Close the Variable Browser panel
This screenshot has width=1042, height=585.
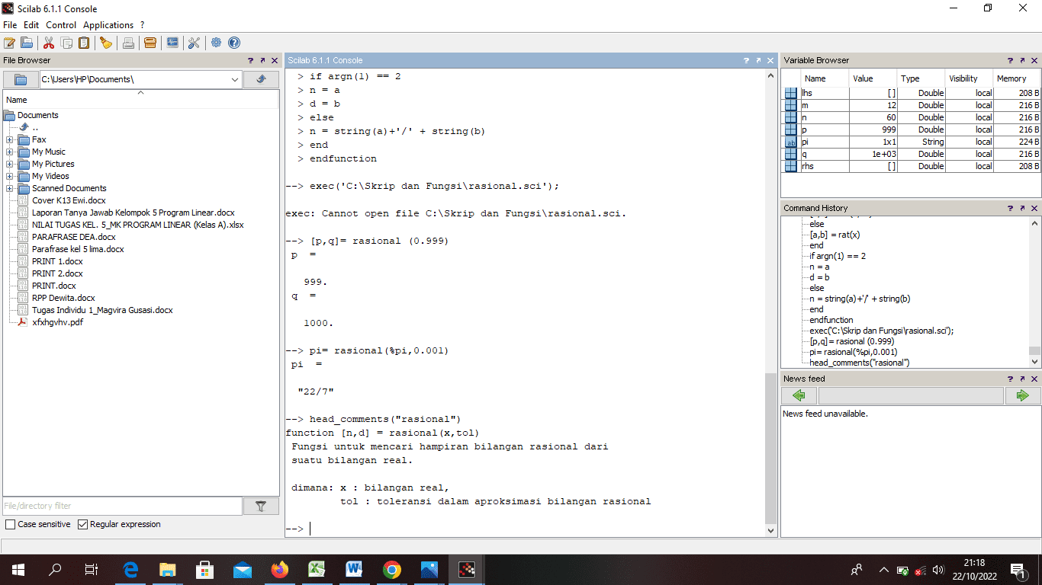click(x=1034, y=60)
